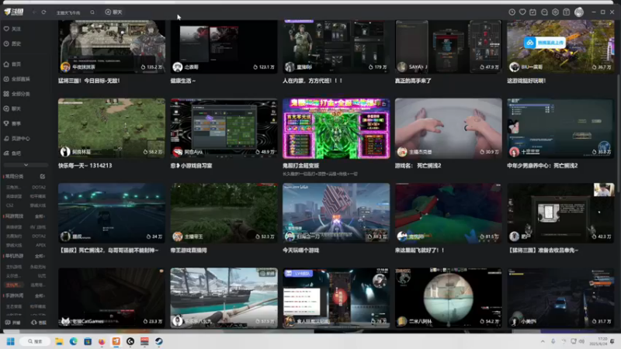Click the title 今天玩哪个游戏
The width and height of the screenshot is (621, 349).
click(x=300, y=251)
